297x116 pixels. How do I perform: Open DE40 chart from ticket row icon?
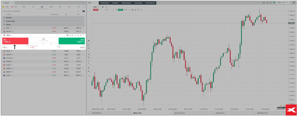point(78,35)
